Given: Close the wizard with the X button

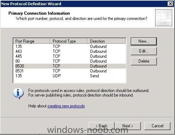Looking at the screenshot, I should tap(170, 4).
